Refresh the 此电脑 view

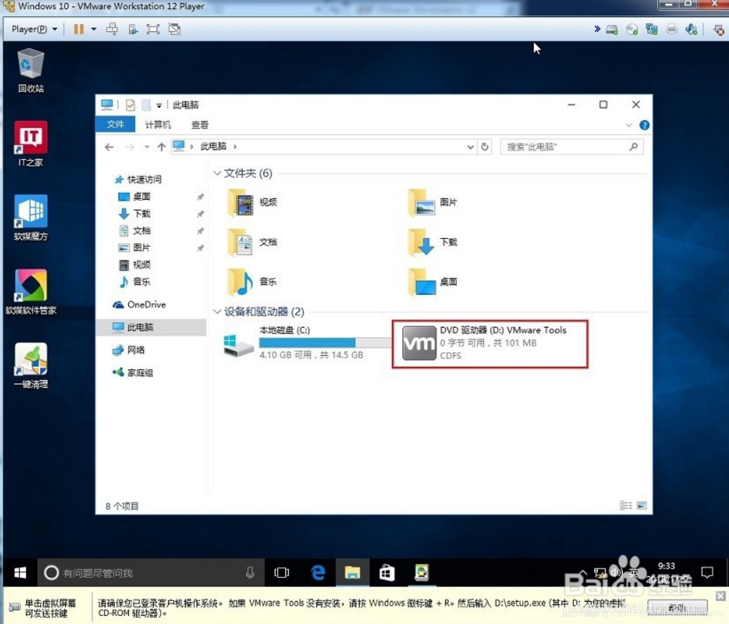[485, 146]
